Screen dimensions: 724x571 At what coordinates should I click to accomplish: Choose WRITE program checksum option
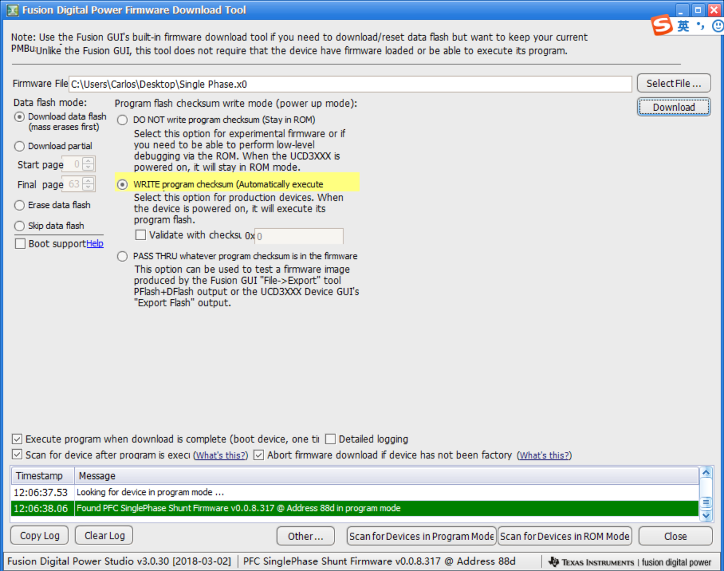(122, 184)
